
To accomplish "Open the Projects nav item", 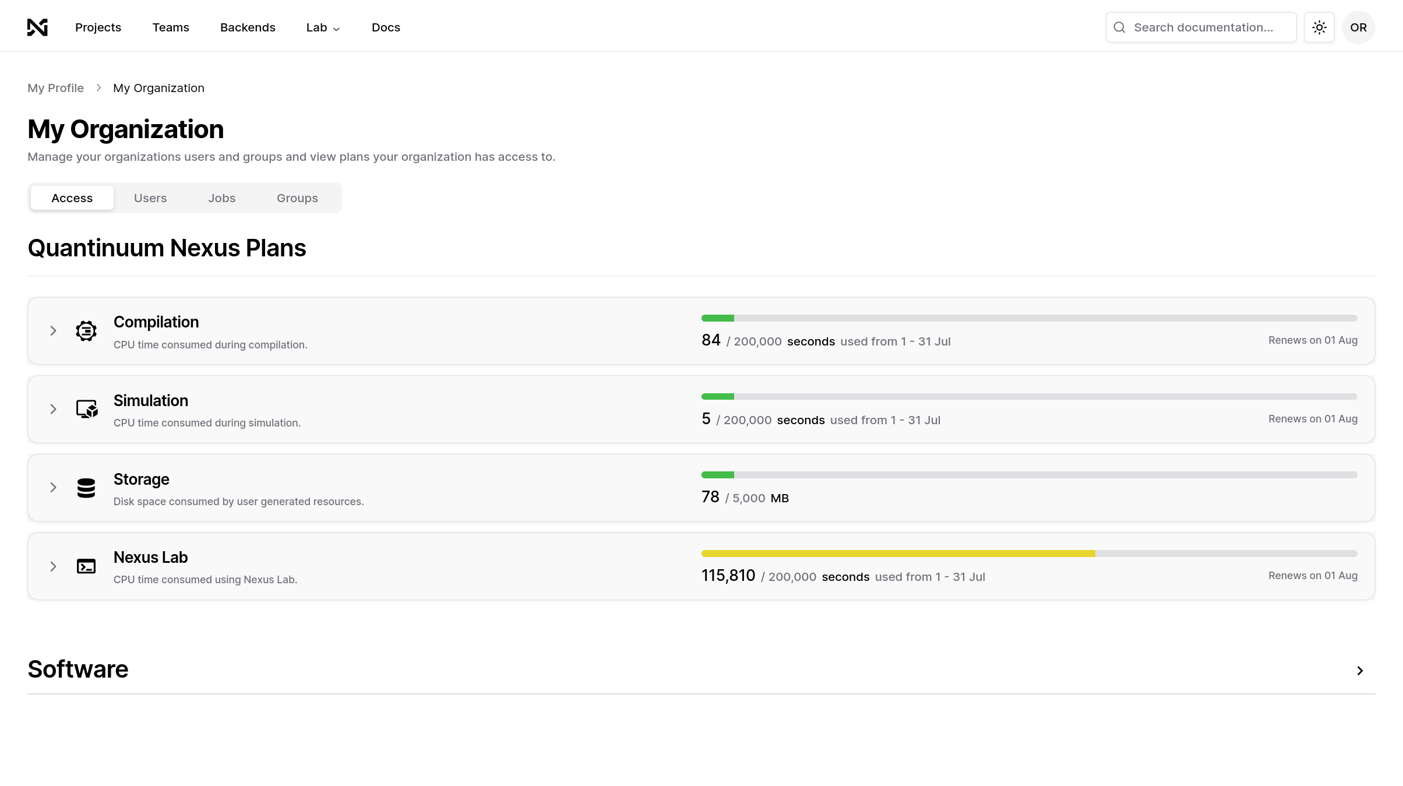I will coord(98,27).
